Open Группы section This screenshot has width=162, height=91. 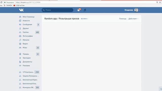tap(26, 32)
